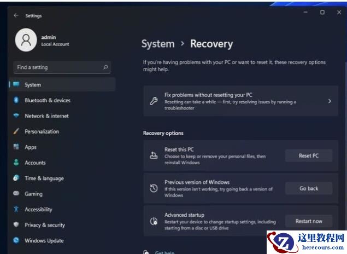Click the Network wifi icon in sidebar
The image size is (347, 254).
tap(16, 116)
